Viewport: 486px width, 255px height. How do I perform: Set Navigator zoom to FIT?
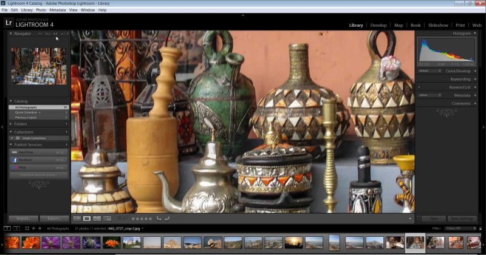(41, 34)
